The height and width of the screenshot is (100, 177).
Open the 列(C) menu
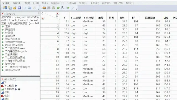[x=45, y=3]
